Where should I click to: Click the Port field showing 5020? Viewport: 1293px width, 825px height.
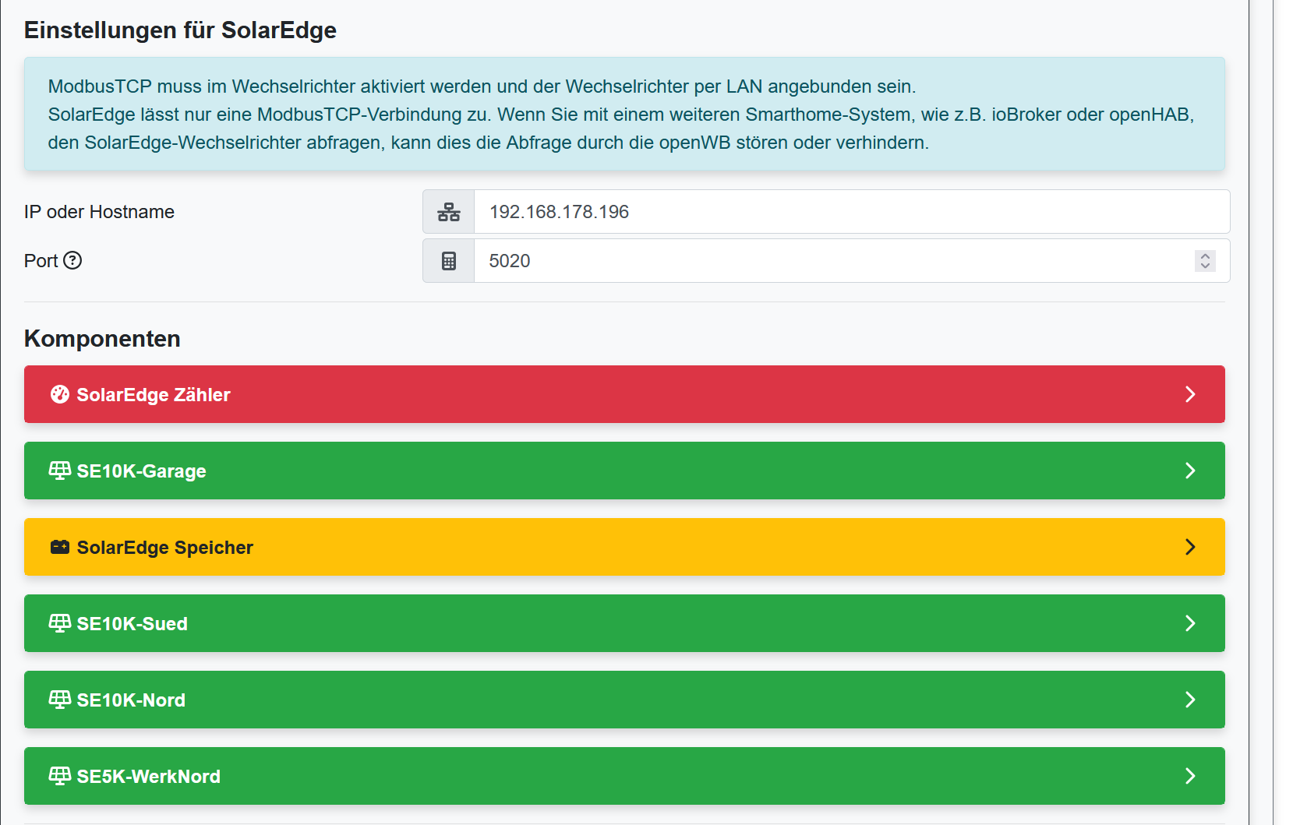tap(852, 261)
